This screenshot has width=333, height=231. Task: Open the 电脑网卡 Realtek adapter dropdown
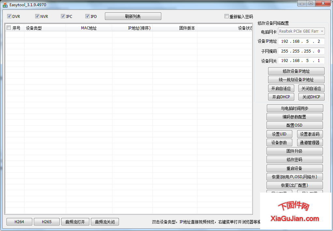[301, 31]
